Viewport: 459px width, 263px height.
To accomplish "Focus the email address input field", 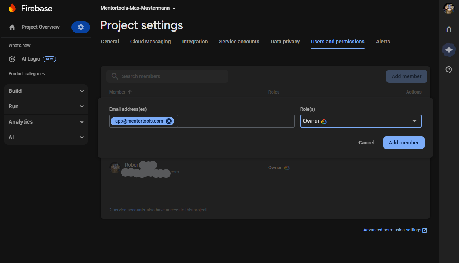I will tap(236, 121).
